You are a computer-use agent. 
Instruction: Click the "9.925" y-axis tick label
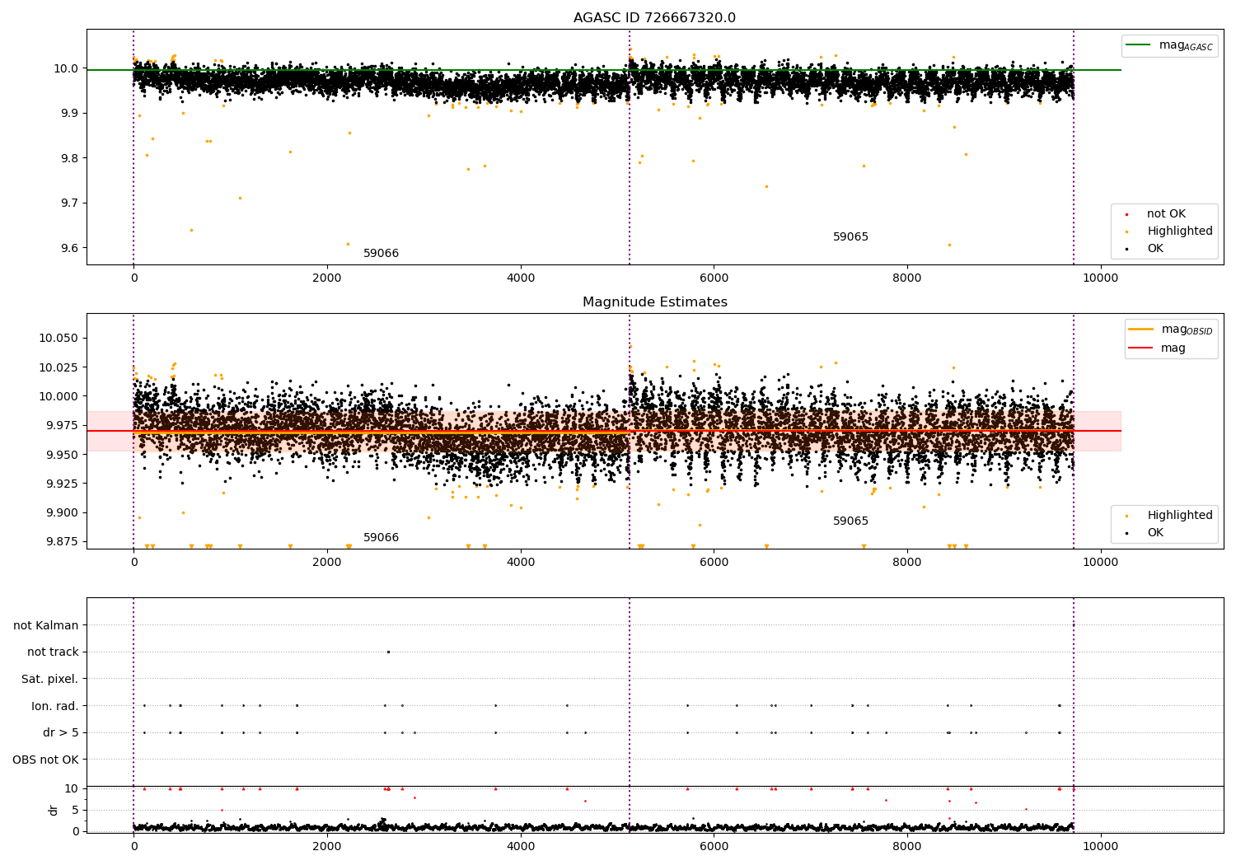click(62, 484)
